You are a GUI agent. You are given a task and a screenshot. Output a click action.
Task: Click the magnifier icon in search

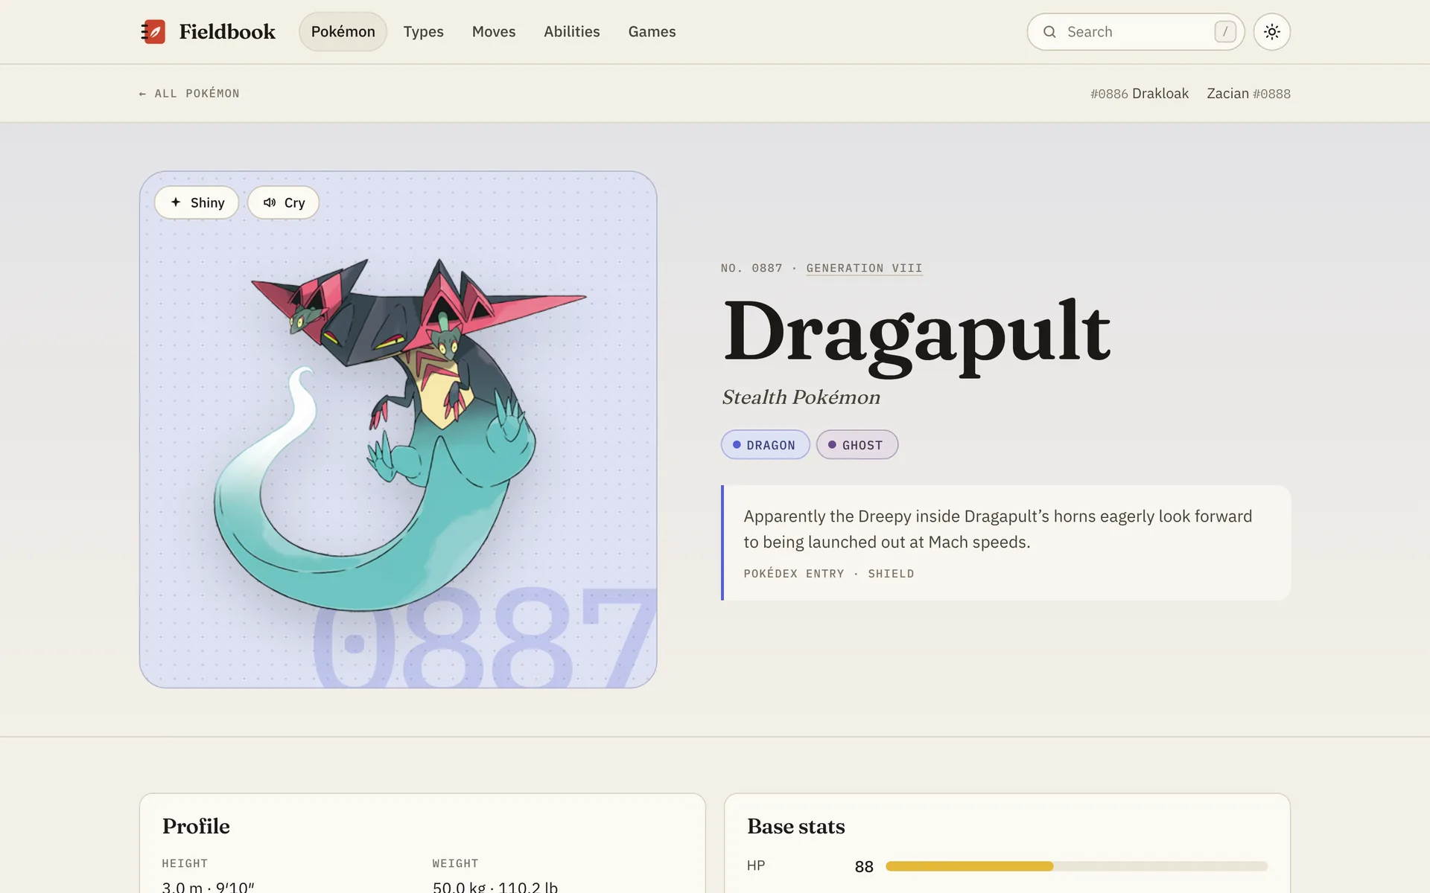click(1049, 31)
